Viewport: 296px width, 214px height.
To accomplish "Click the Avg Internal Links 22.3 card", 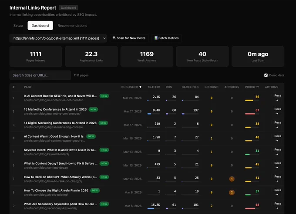I will pyautogui.click(x=91, y=56).
